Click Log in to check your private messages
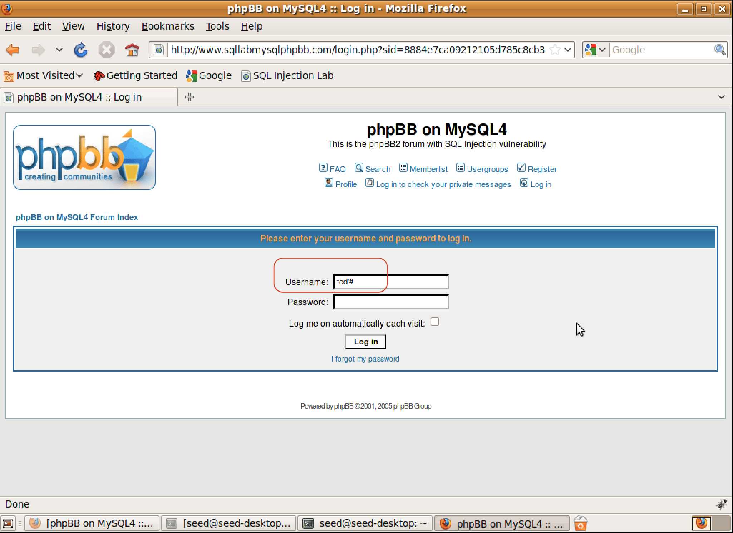The width and height of the screenshot is (733, 533). point(443,184)
